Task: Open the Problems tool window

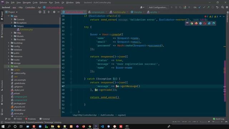Action: [30, 119]
